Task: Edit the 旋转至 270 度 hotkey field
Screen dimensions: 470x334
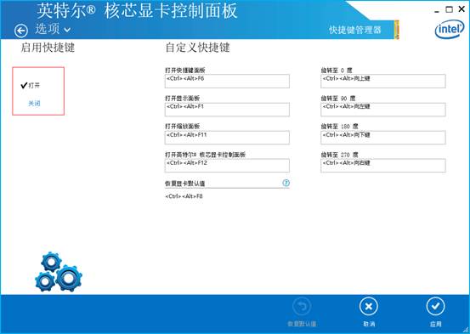Action: [383, 166]
